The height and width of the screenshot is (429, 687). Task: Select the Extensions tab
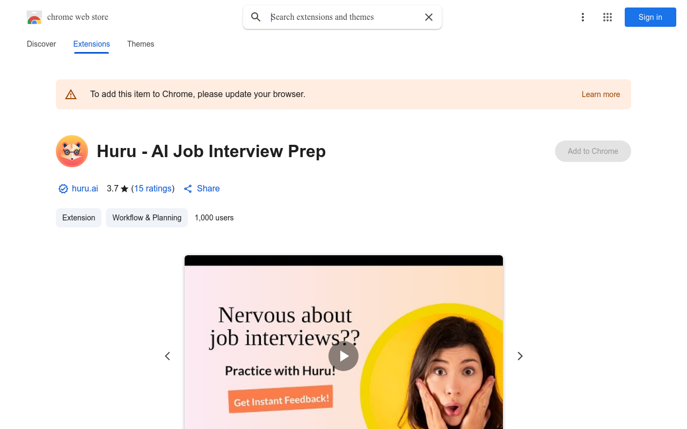tap(92, 44)
